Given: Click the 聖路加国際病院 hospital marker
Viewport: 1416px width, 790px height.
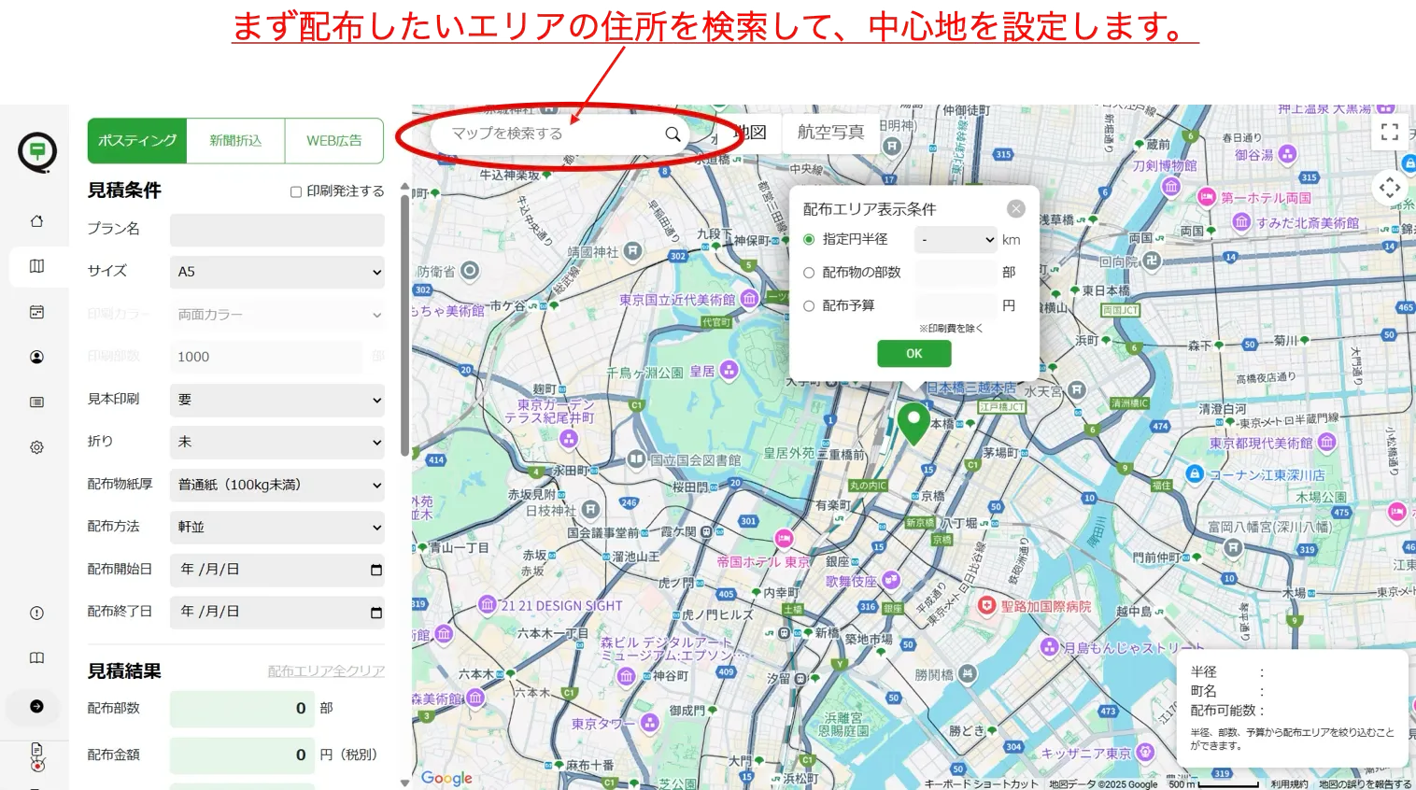Looking at the screenshot, I should point(986,606).
